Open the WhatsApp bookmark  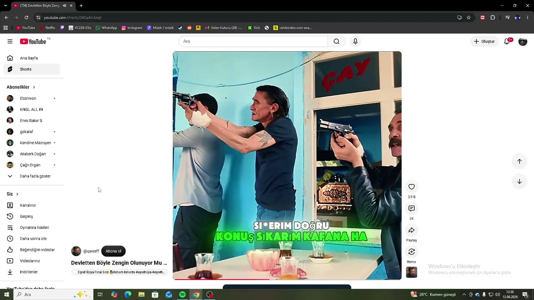[x=106, y=28]
